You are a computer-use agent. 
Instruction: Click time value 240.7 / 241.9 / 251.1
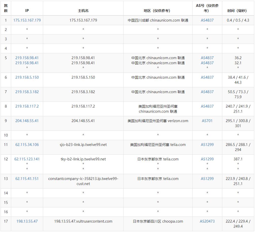point(238,109)
